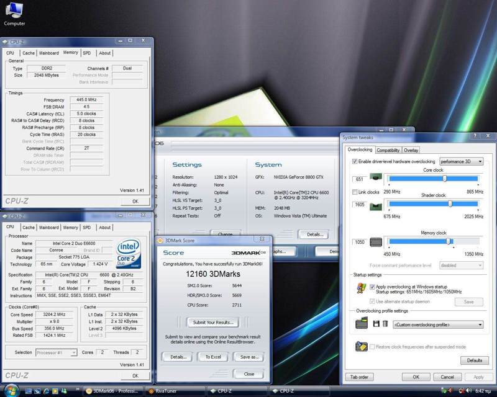Click the Shader clock slider handle
497x397 pixels.
[450, 204]
